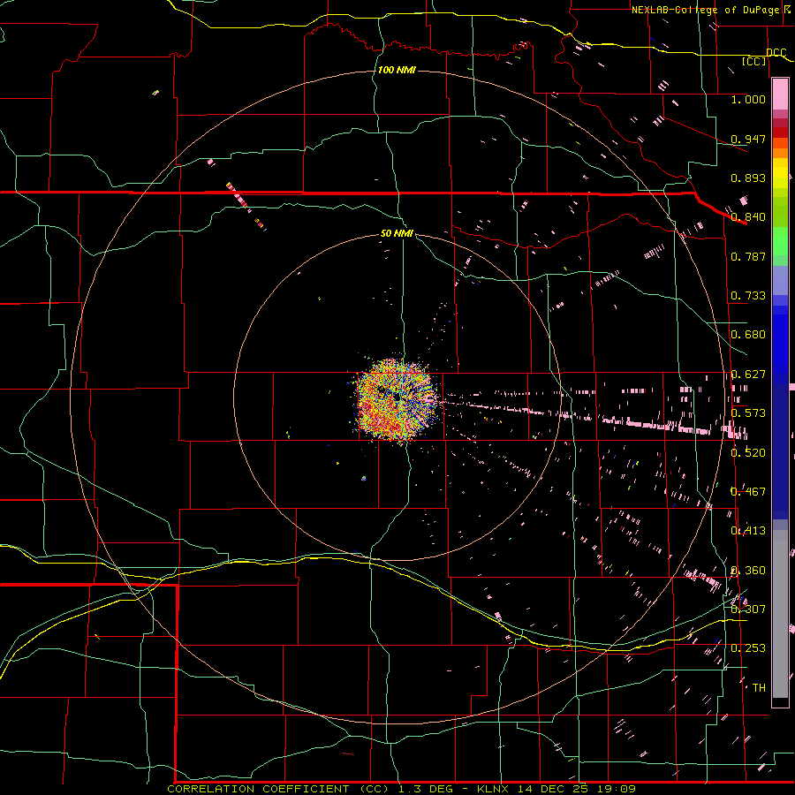
Task: Click the 0.627 legend value
Action: 748,375
